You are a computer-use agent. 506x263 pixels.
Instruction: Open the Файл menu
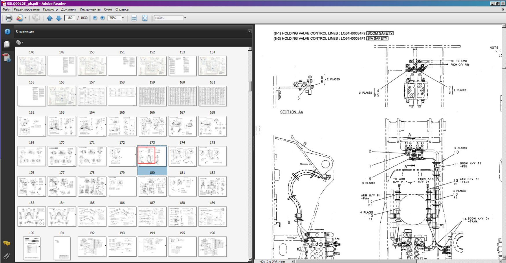tap(6, 9)
